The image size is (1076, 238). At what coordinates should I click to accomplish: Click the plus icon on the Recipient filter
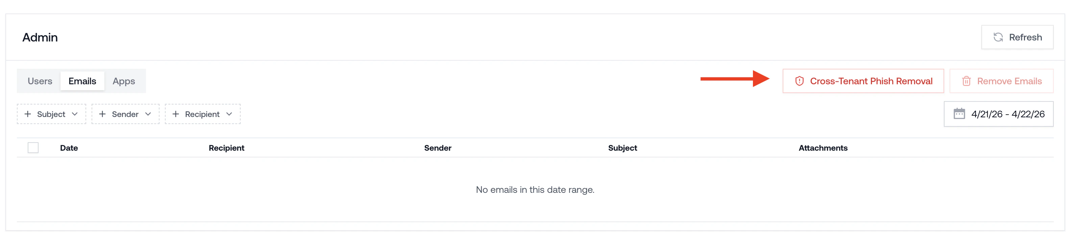176,114
